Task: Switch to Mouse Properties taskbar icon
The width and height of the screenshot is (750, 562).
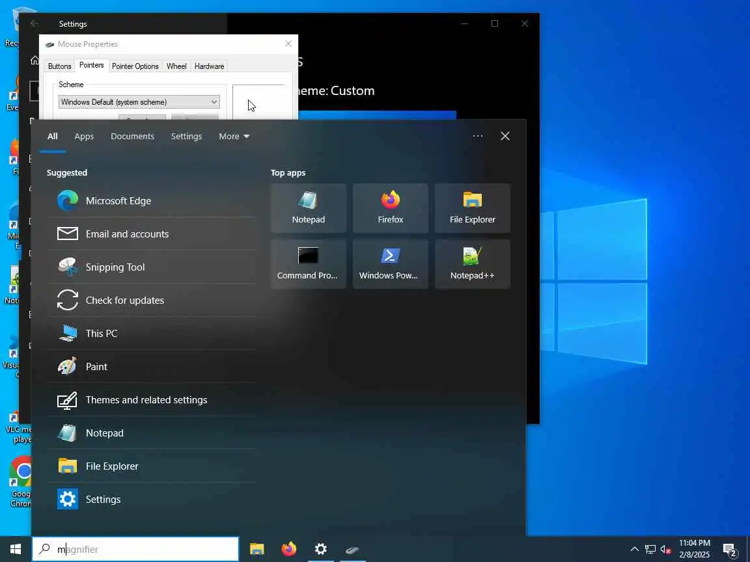Action: pos(352,549)
